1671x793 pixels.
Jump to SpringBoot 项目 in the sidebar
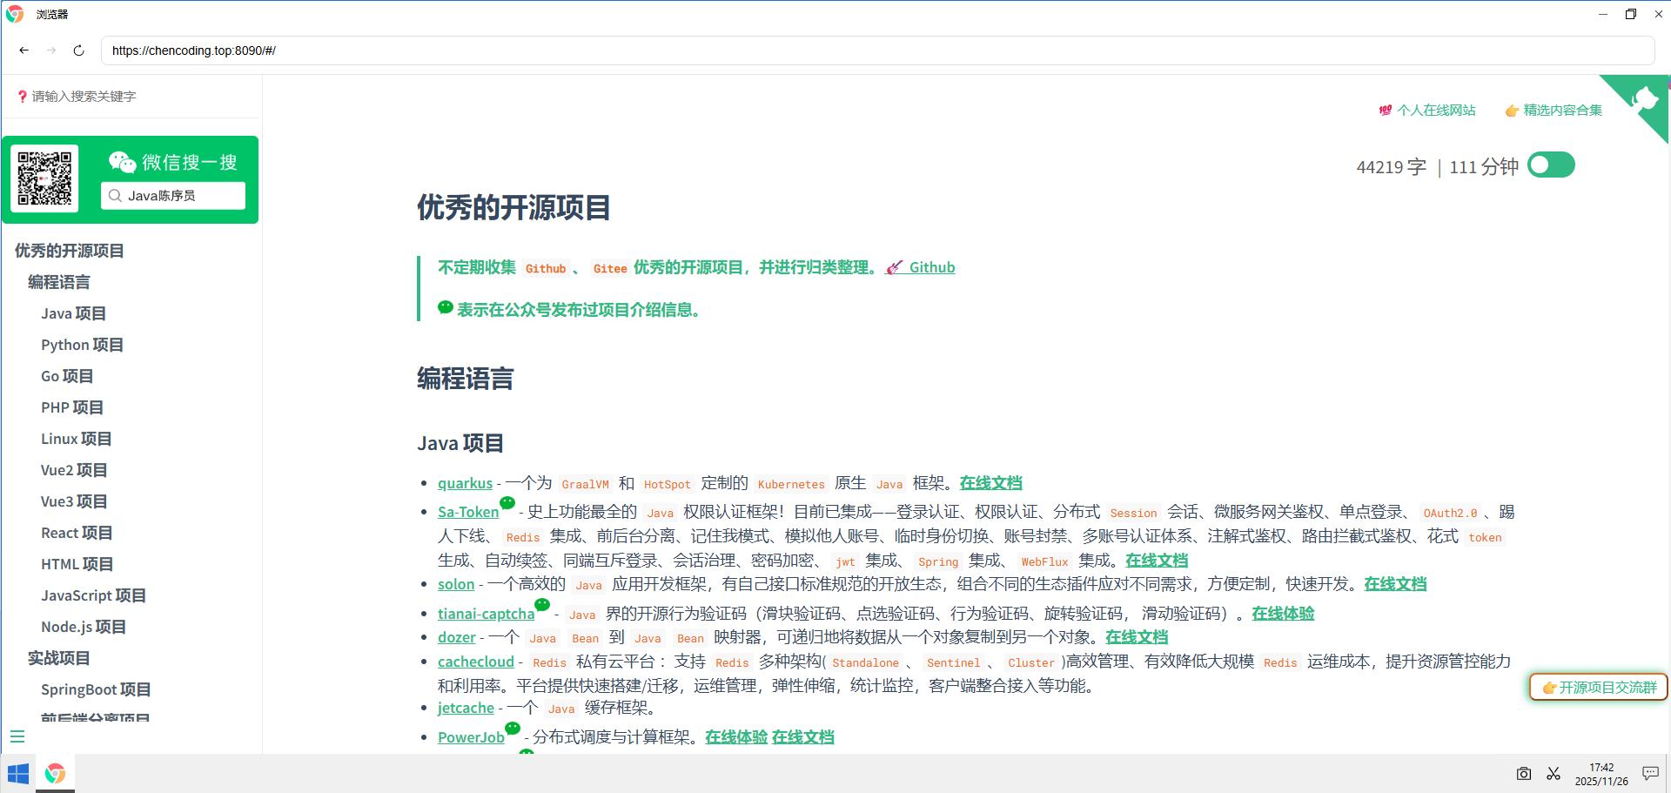[96, 689]
